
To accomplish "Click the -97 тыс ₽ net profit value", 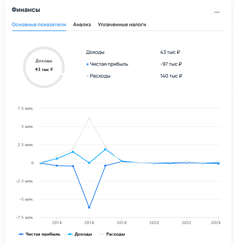I will (171, 64).
